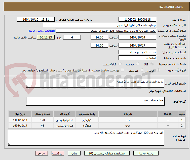Click the resize handle of شرح کلی textarea
This screenshot has width=190, height=160.
tap(27, 86)
